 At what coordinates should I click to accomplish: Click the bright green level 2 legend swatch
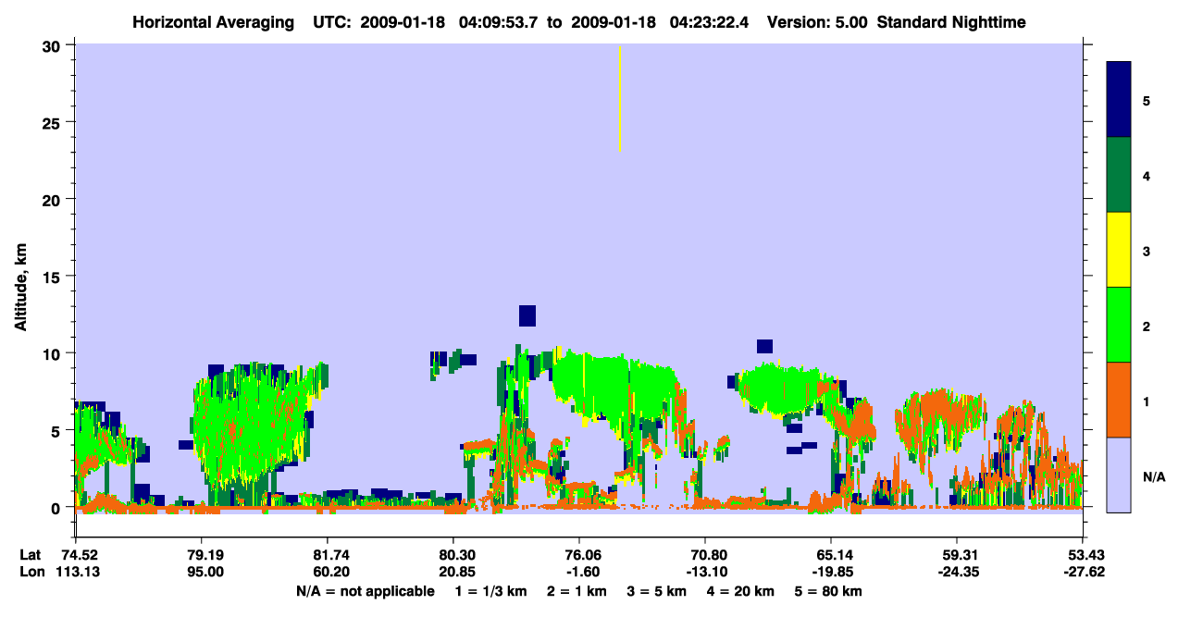point(1119,325)
